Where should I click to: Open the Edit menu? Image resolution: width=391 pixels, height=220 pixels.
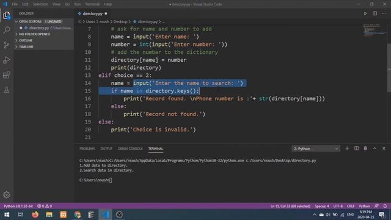point(25,4)
